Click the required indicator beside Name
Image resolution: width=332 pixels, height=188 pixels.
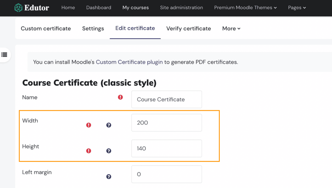[x=120, y=97]
